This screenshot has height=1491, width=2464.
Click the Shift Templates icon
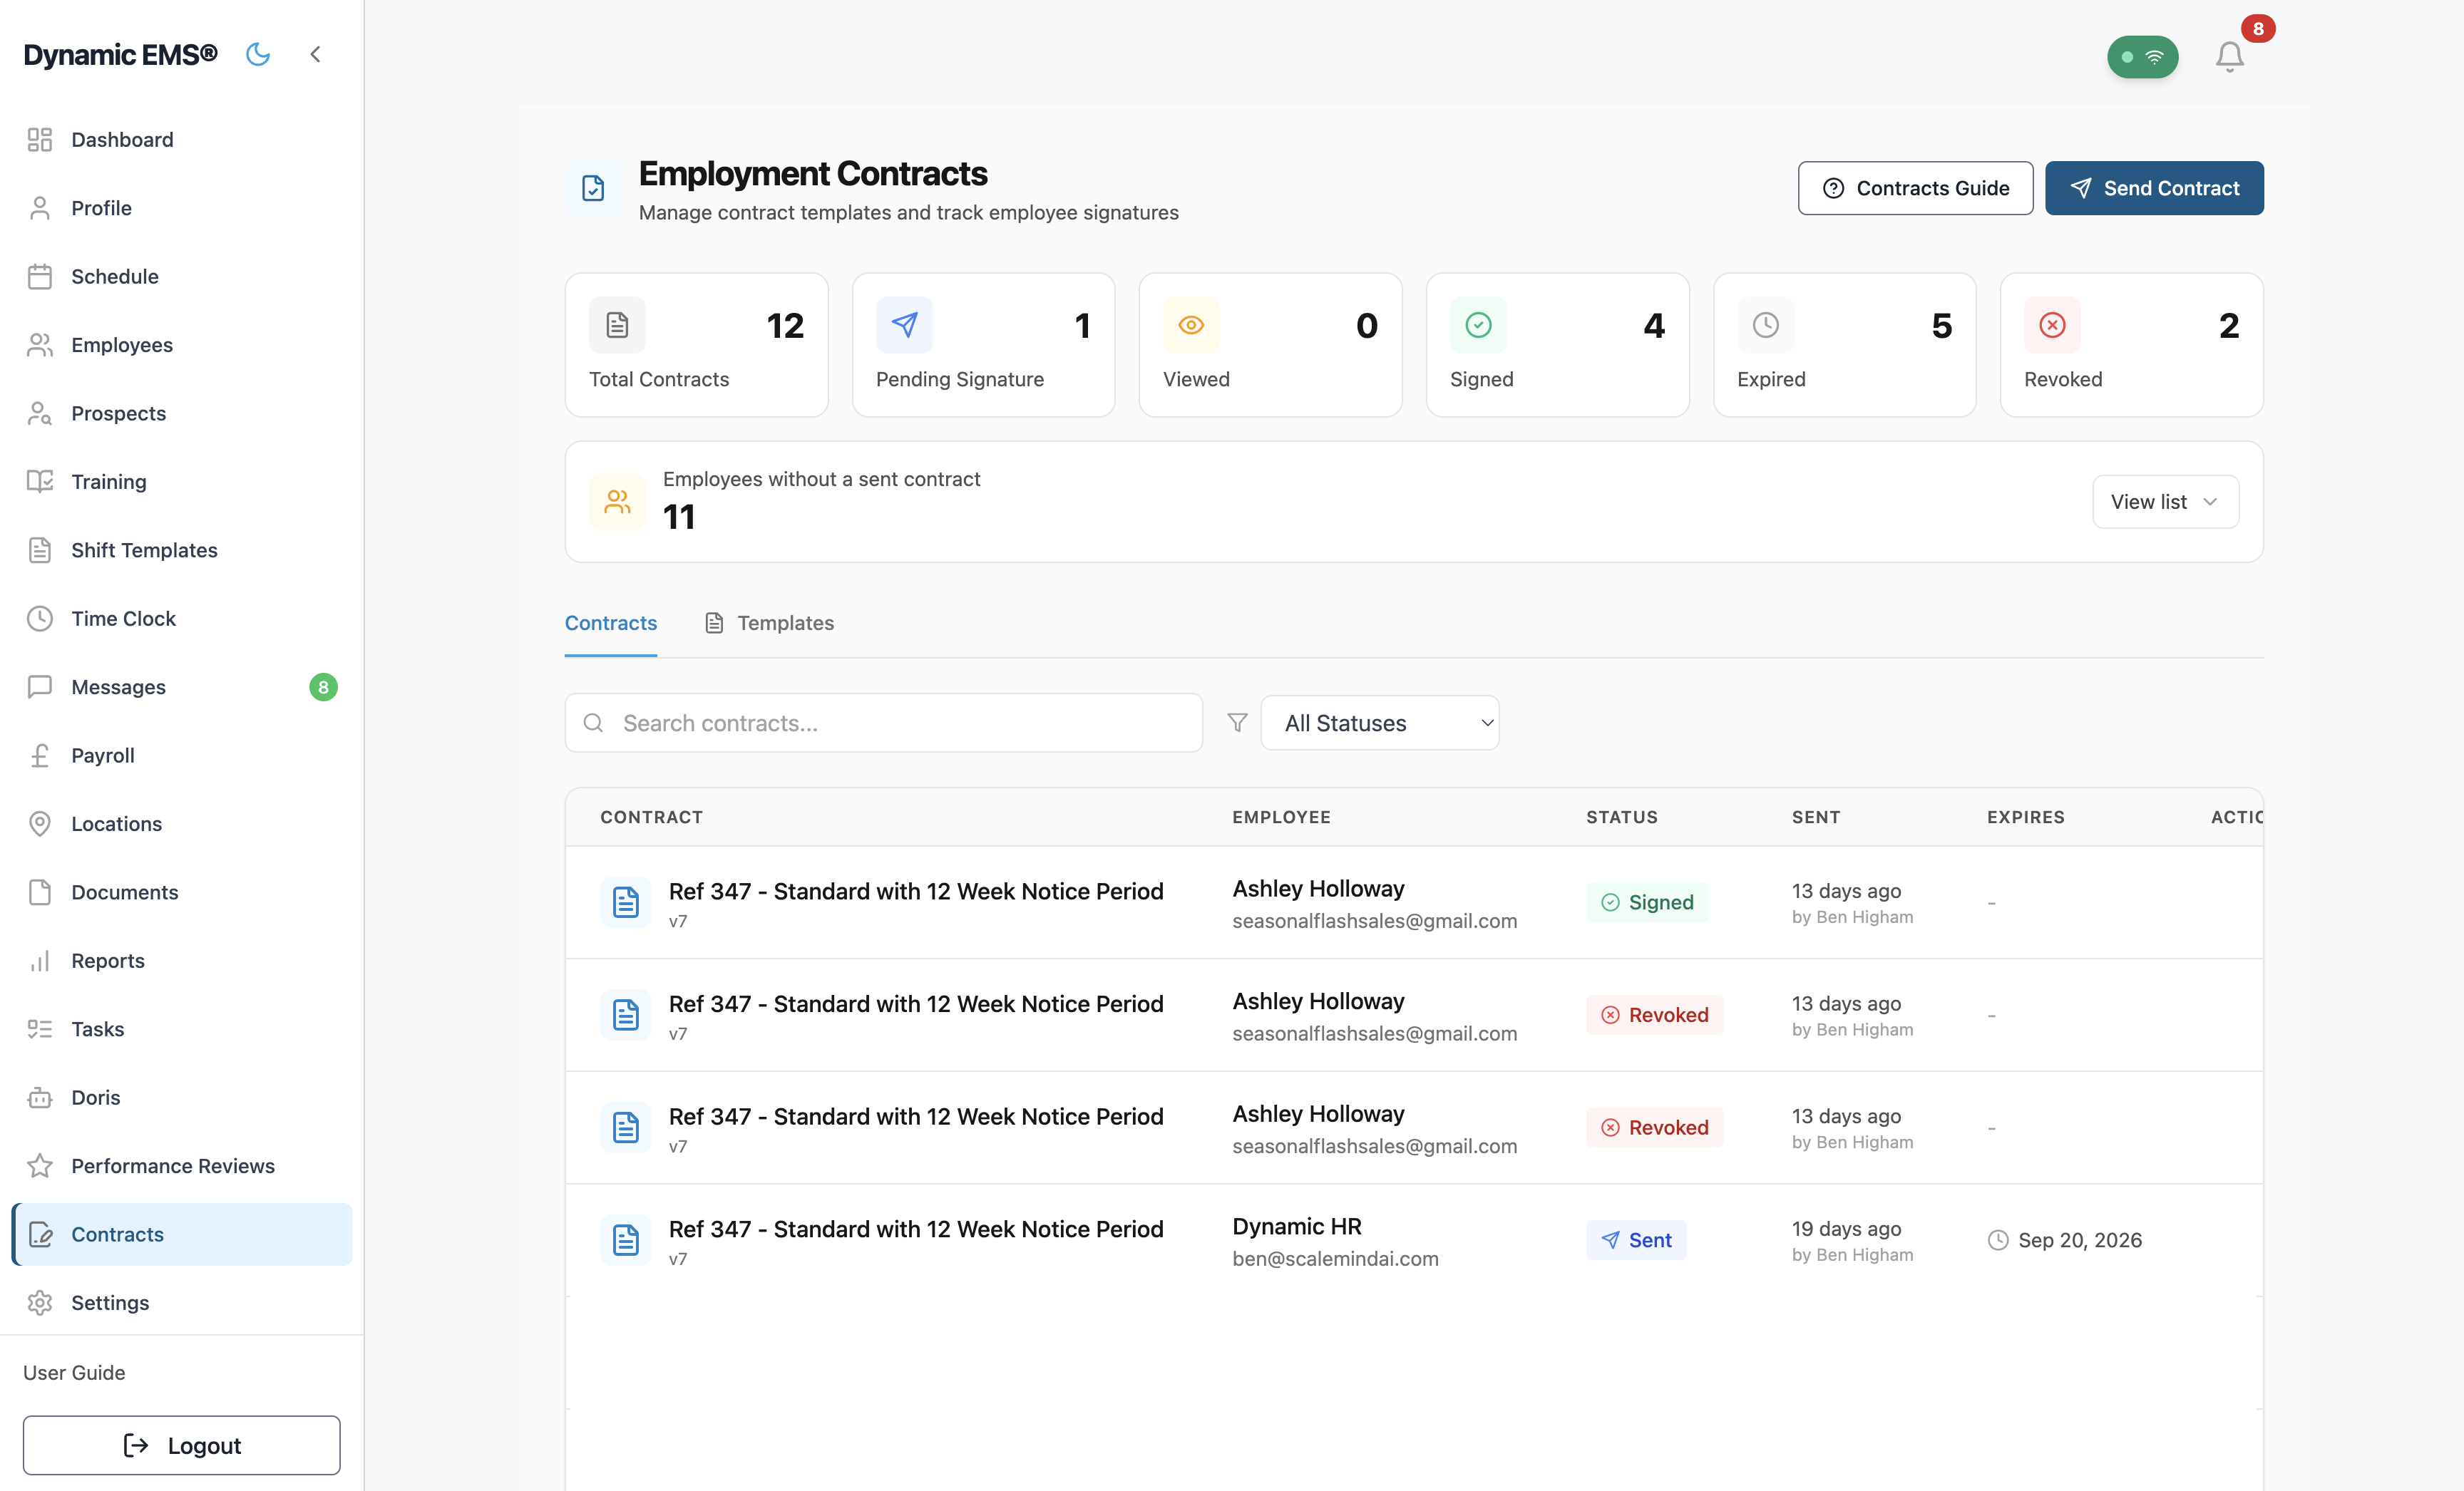click(40, 551)
